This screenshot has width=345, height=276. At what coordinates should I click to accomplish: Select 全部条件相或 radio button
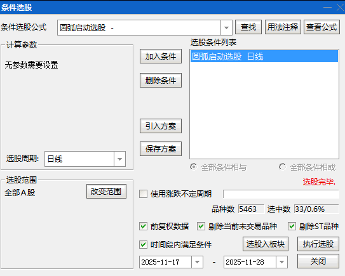point(283,167)
